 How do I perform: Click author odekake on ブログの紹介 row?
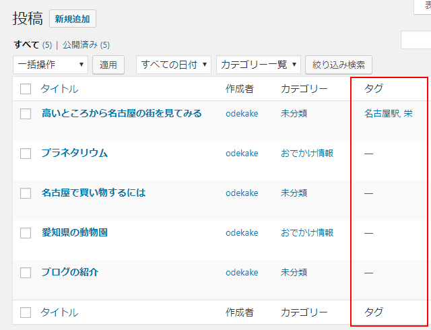(242, 273)
